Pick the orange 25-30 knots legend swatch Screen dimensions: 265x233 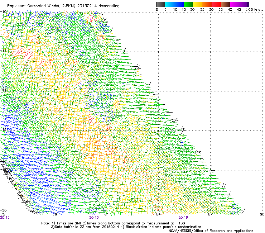207,4
